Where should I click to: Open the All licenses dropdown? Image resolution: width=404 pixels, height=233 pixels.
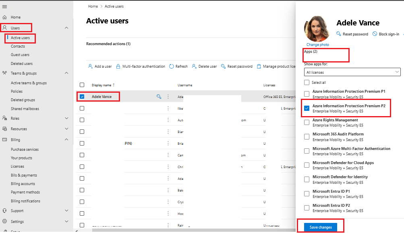click(x=352, y=72)
